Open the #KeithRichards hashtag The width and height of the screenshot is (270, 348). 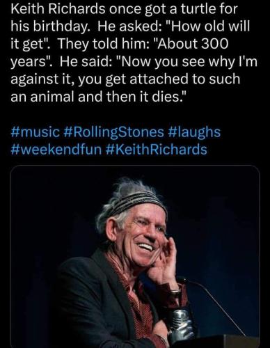[x=156, y=150]
